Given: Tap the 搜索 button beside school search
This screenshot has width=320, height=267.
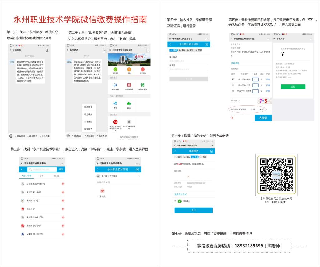Looking at the screenshot, I should click(x=61, y=169).
